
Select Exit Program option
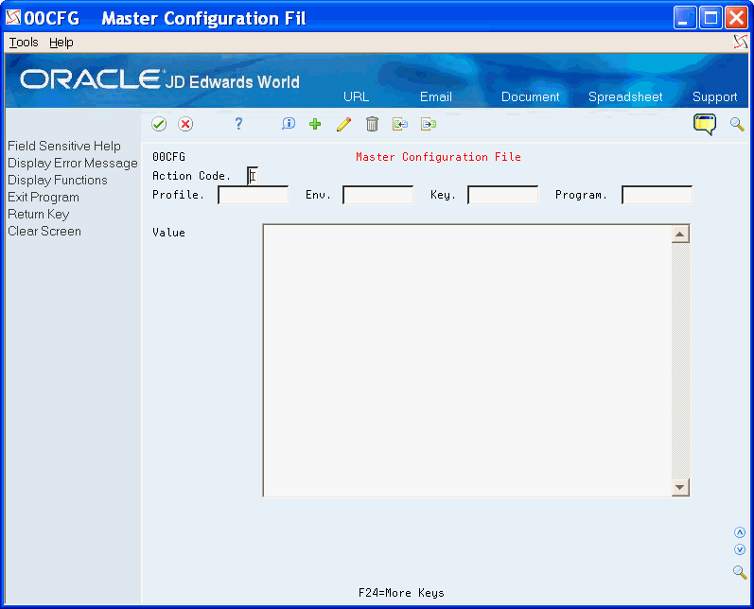click(x=44, y=197)
